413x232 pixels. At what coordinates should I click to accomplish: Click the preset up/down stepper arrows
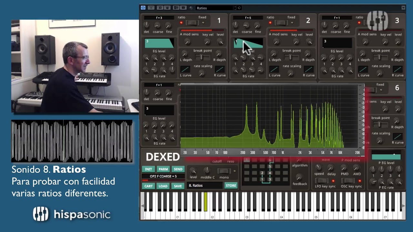pos(235,8)
